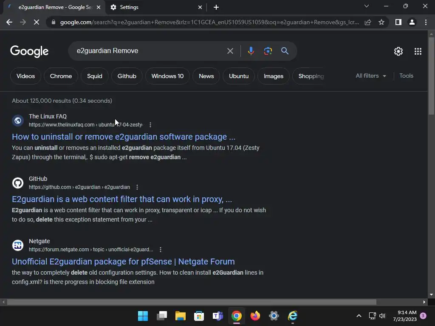Open network status in system tray
The height and width of the screenshot is (326, 435).
[372, 316]
